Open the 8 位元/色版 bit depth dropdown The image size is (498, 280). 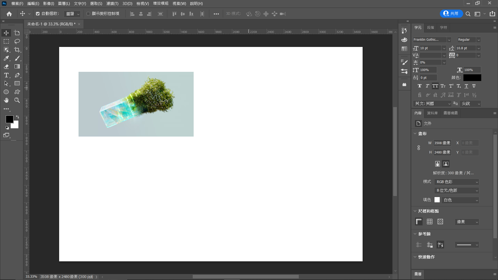(x=457, y=191)
